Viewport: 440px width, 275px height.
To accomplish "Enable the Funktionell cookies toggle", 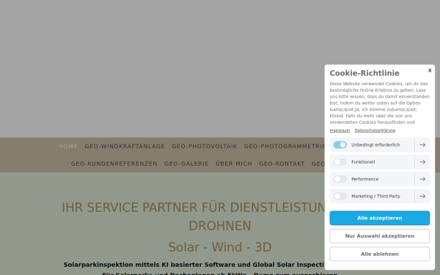I will [340, 162].
